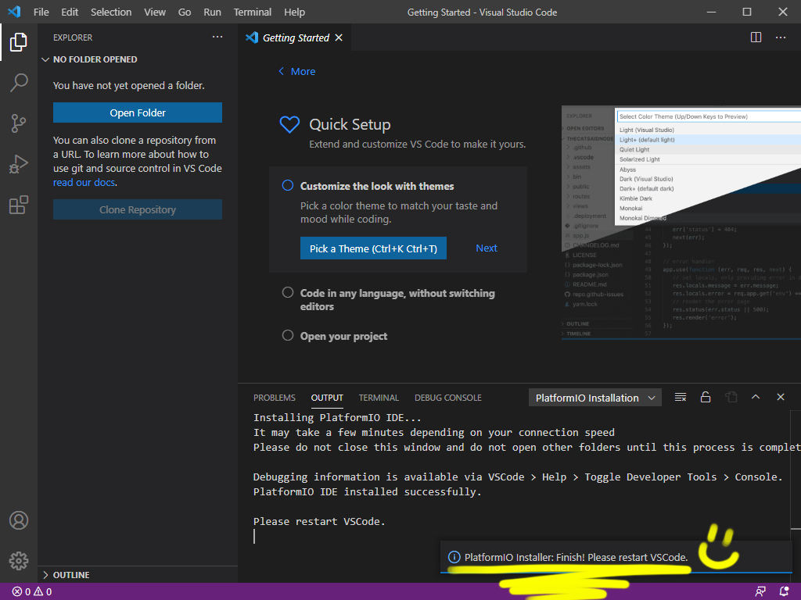Viewport: 801px width, 600px height.
Task: Open the Explorer view in activity bar
Action: click(19, 42)
